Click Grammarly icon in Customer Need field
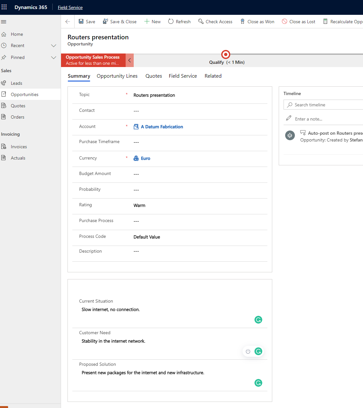Image resolution: width=363 pixels, height=408 pixels. click(x=258, y=351)
